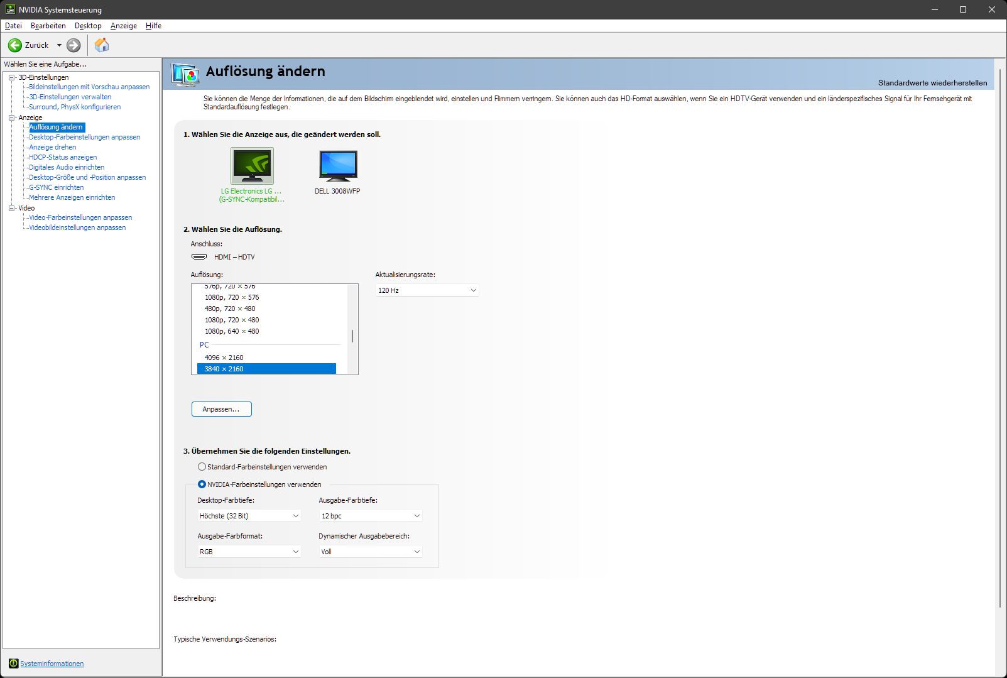Click the resolution list scrollbar thumb
Screen dimensions: 1007x678
click(352, 336)
